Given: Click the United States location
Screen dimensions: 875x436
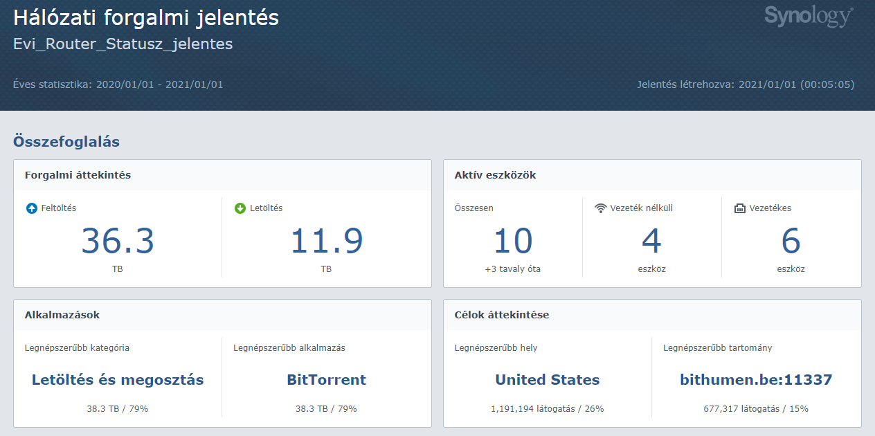Looking at the screenshot, I should pyautogui.click(x=548, y=380).
